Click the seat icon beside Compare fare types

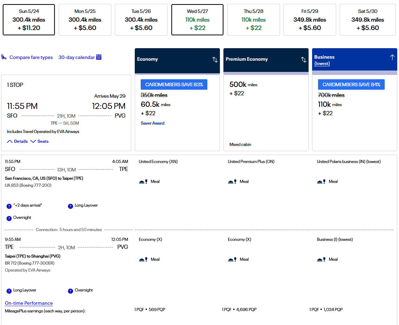coord(4,57)
